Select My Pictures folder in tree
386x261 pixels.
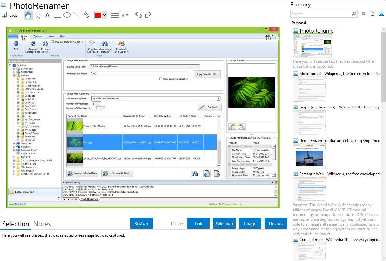click(32, 126)
